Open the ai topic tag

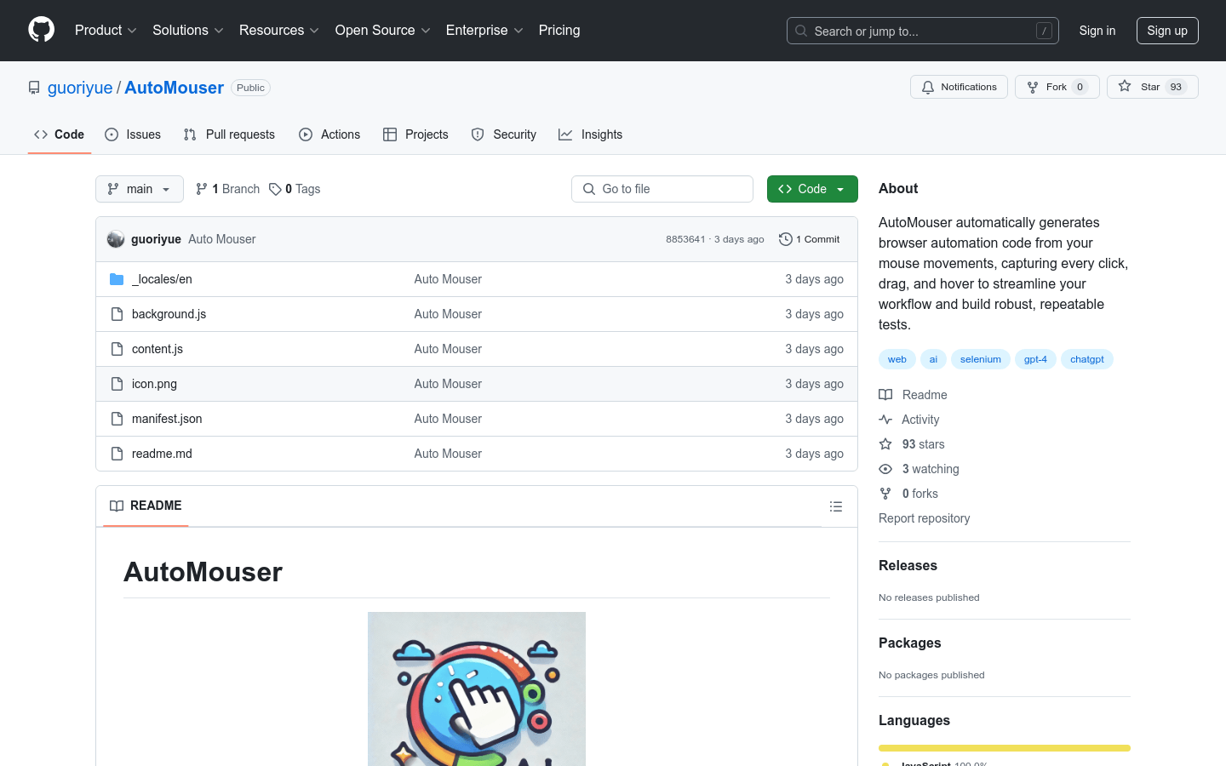[x=933, y=359]
